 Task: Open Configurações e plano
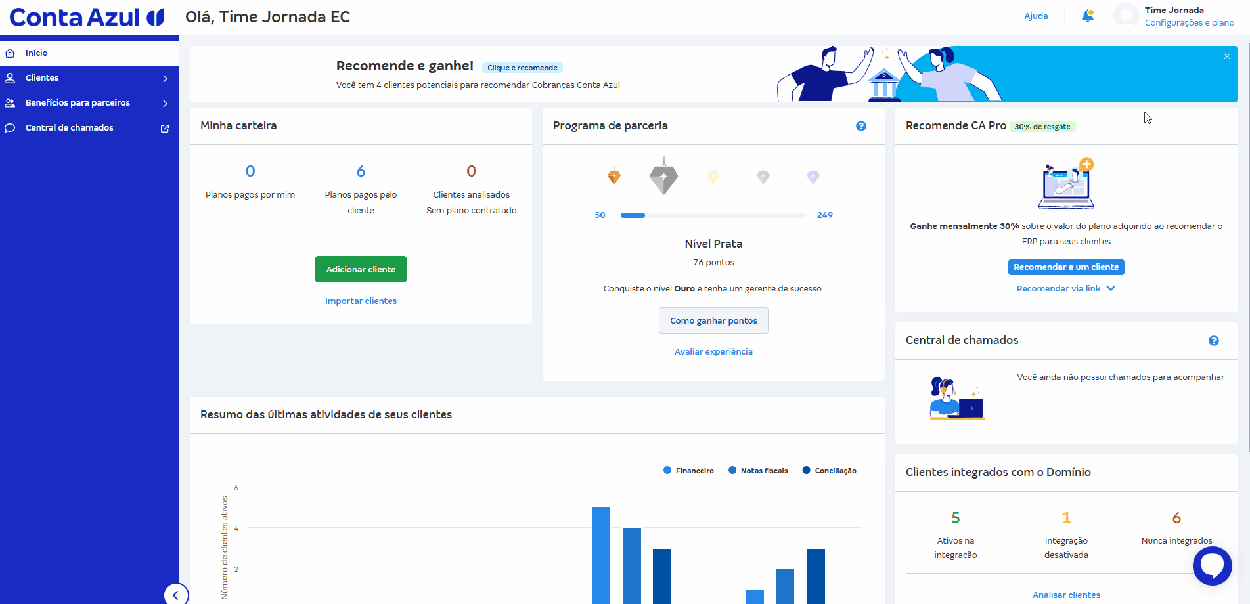coord(1189,23)
